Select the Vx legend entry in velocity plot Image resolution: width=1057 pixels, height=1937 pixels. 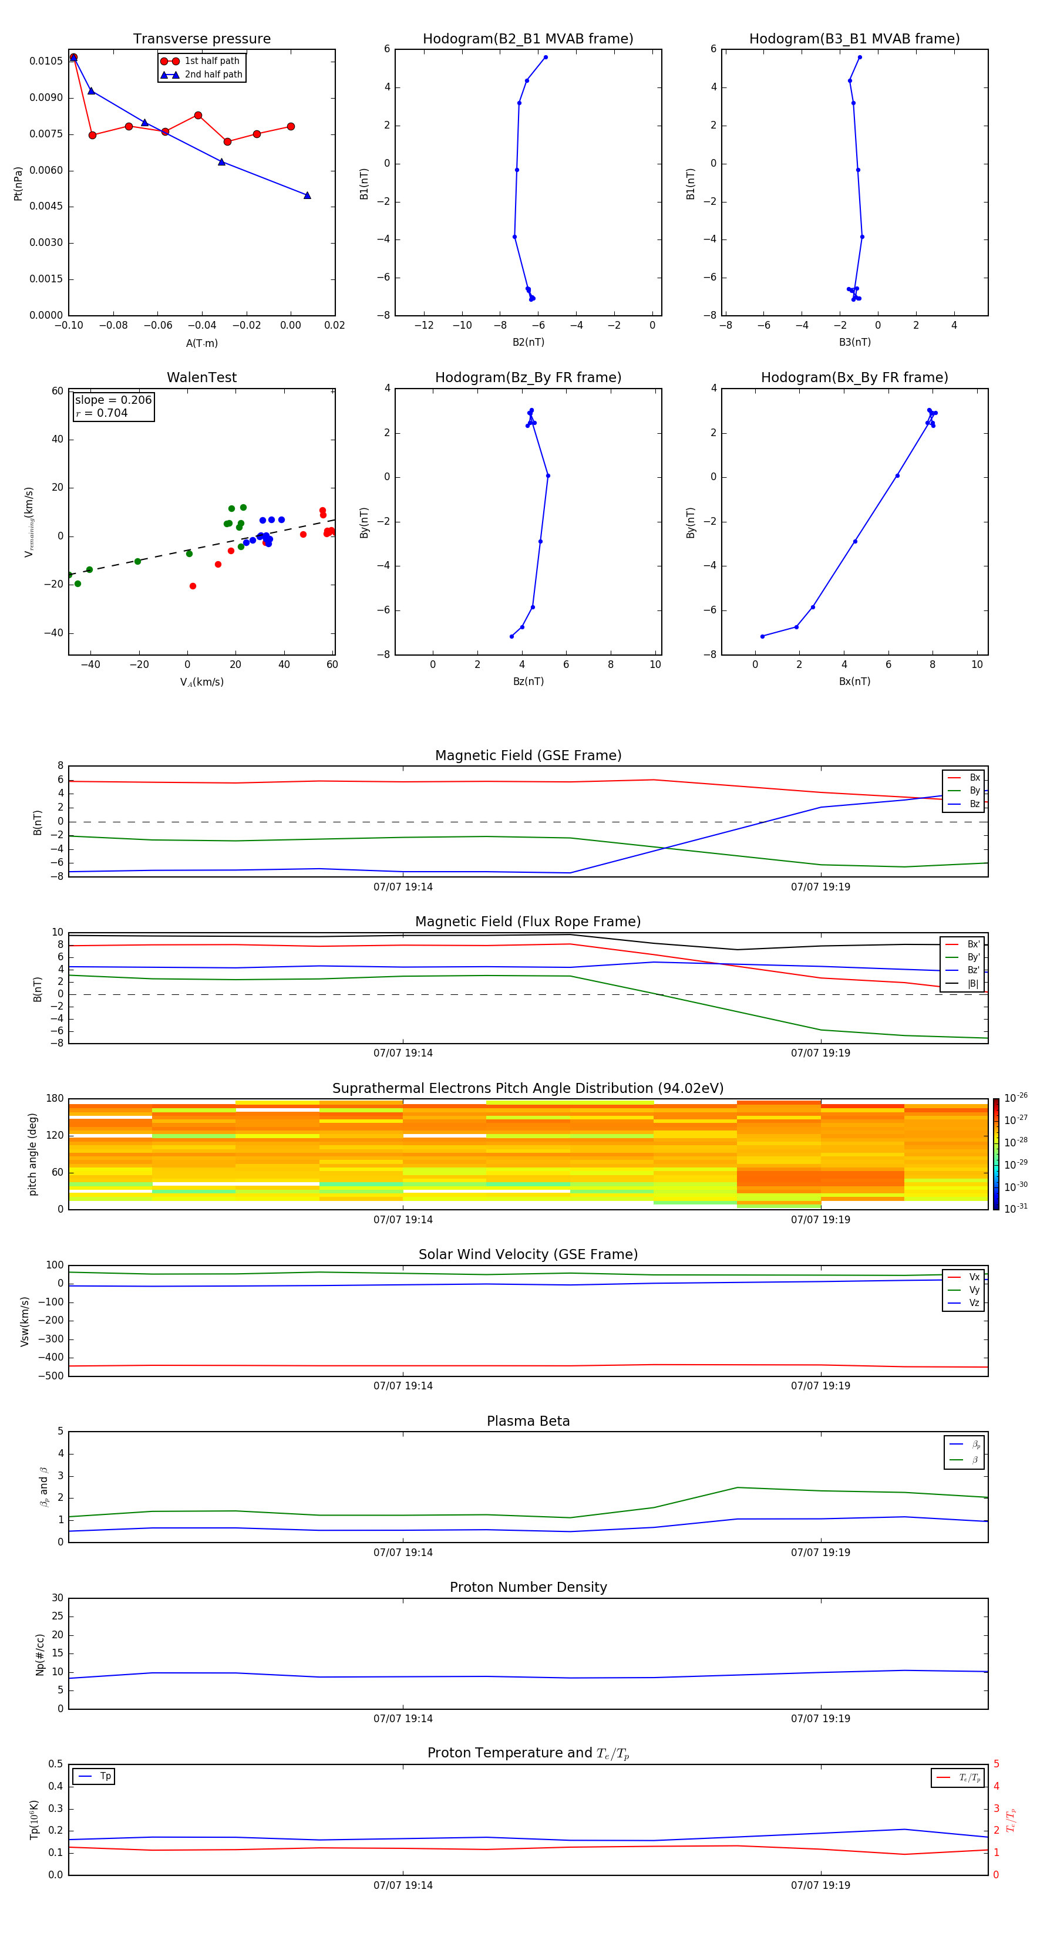964,1277
